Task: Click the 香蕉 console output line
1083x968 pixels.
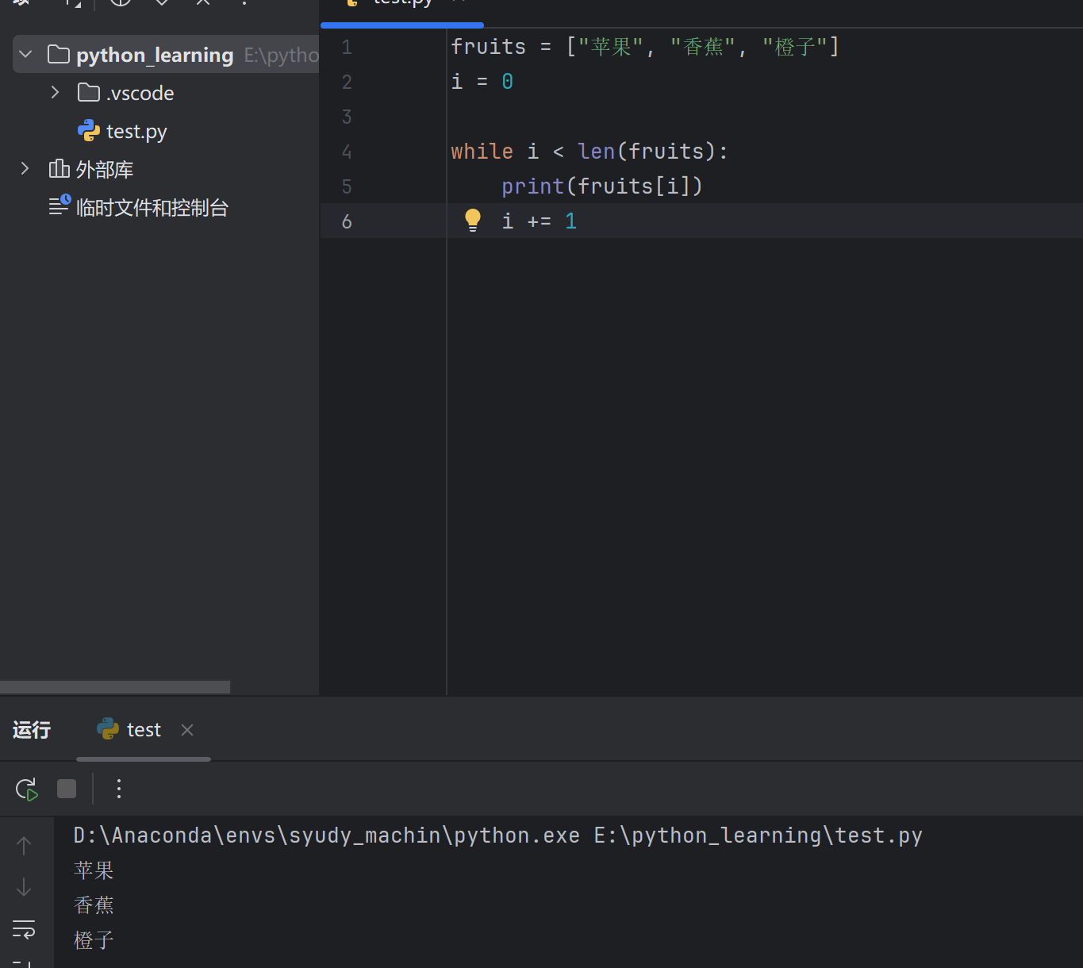Action: 94,905
